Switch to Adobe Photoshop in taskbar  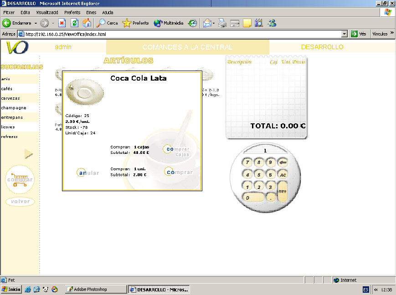click(x=95, y=290)
